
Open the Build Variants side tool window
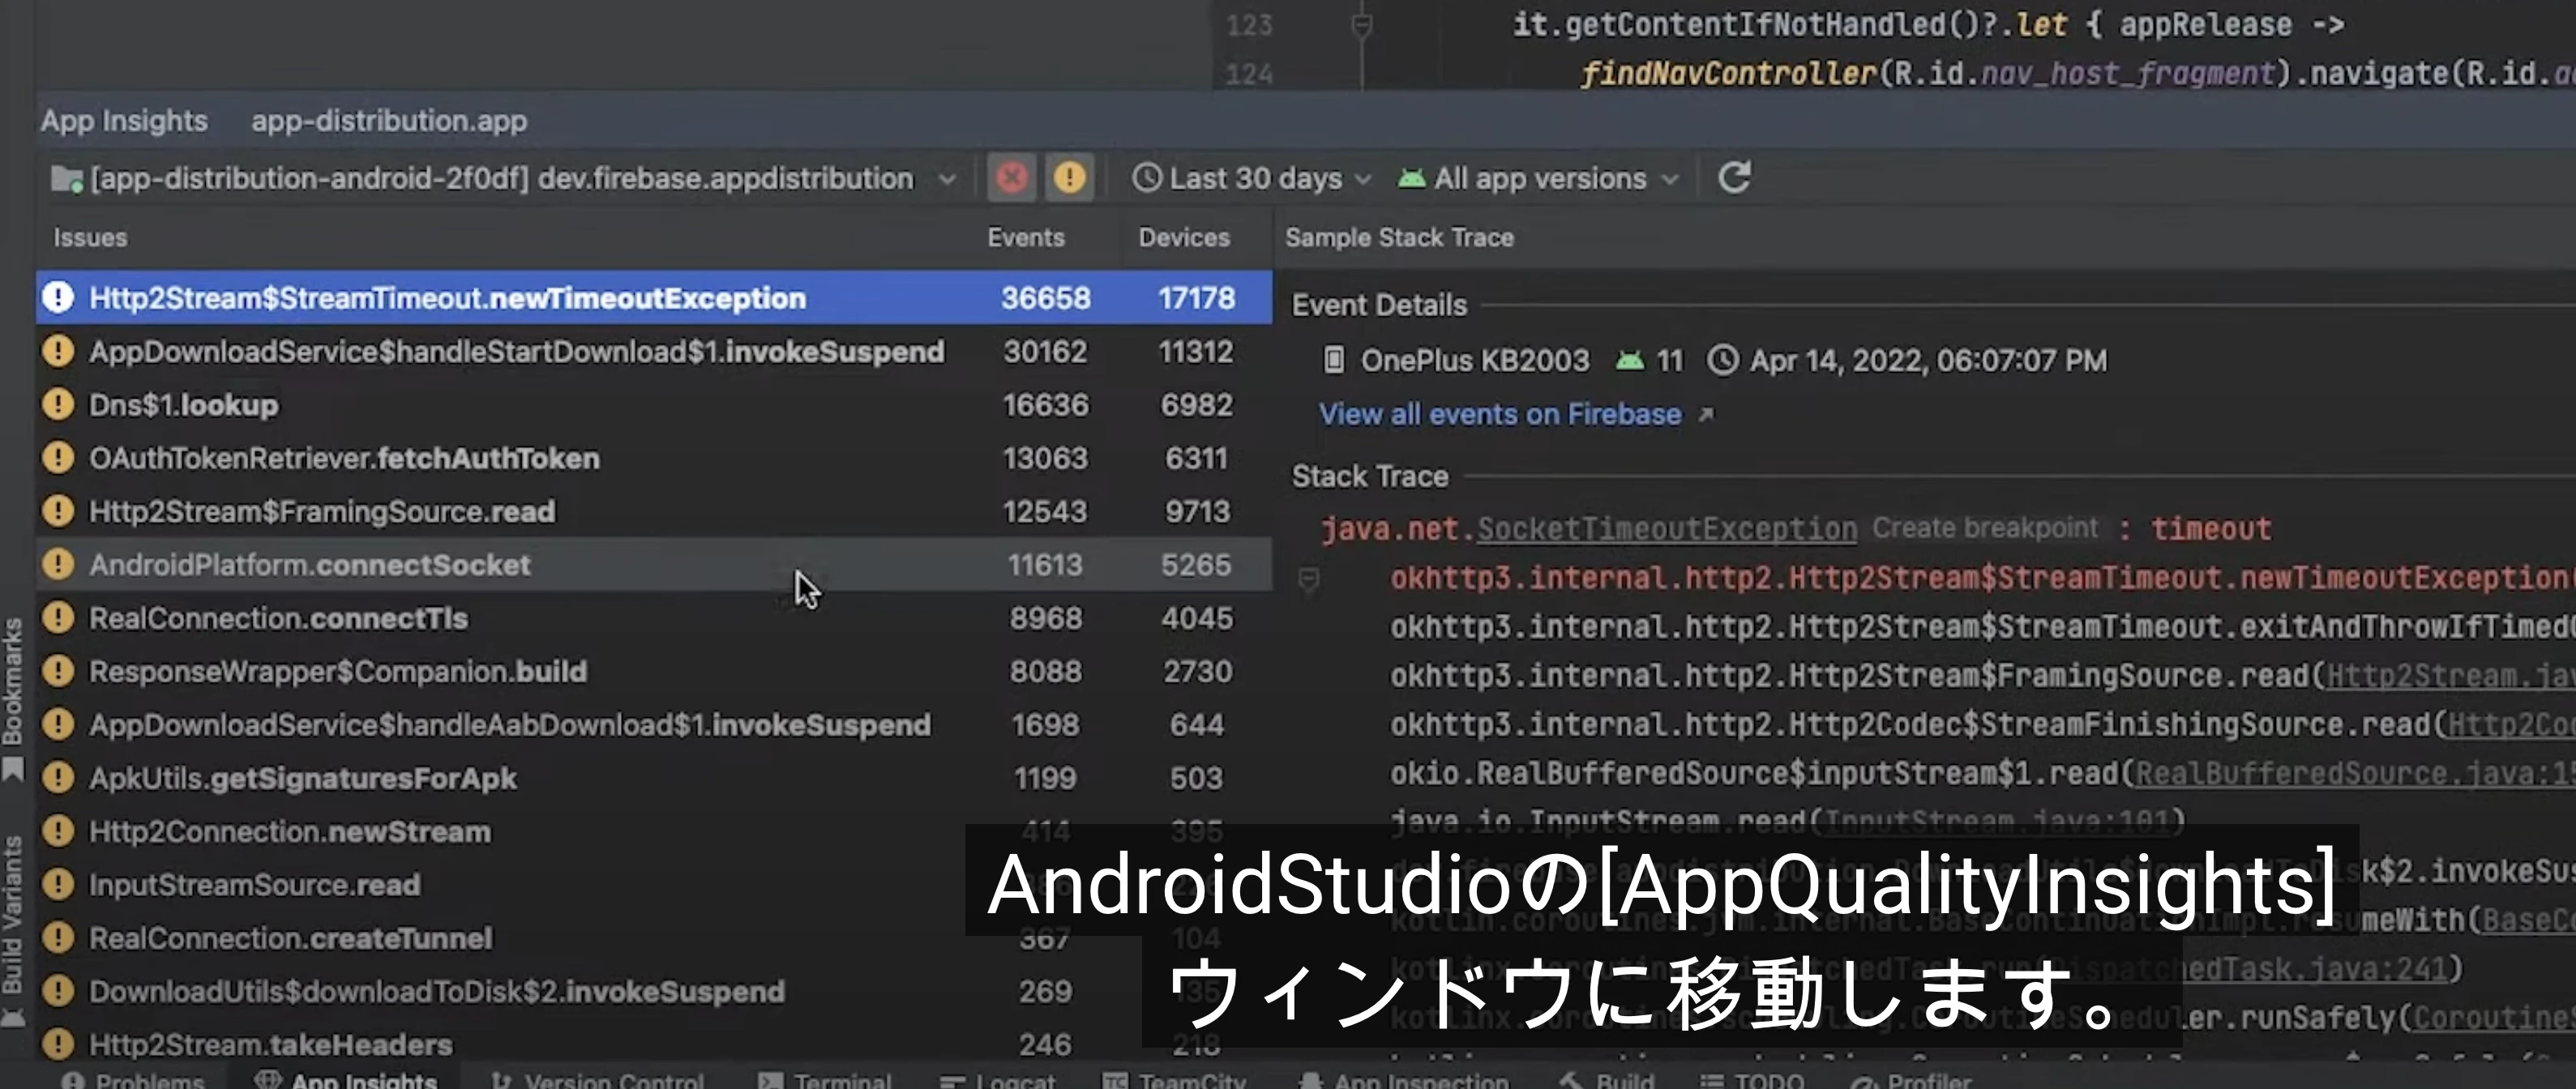[13, 930]
